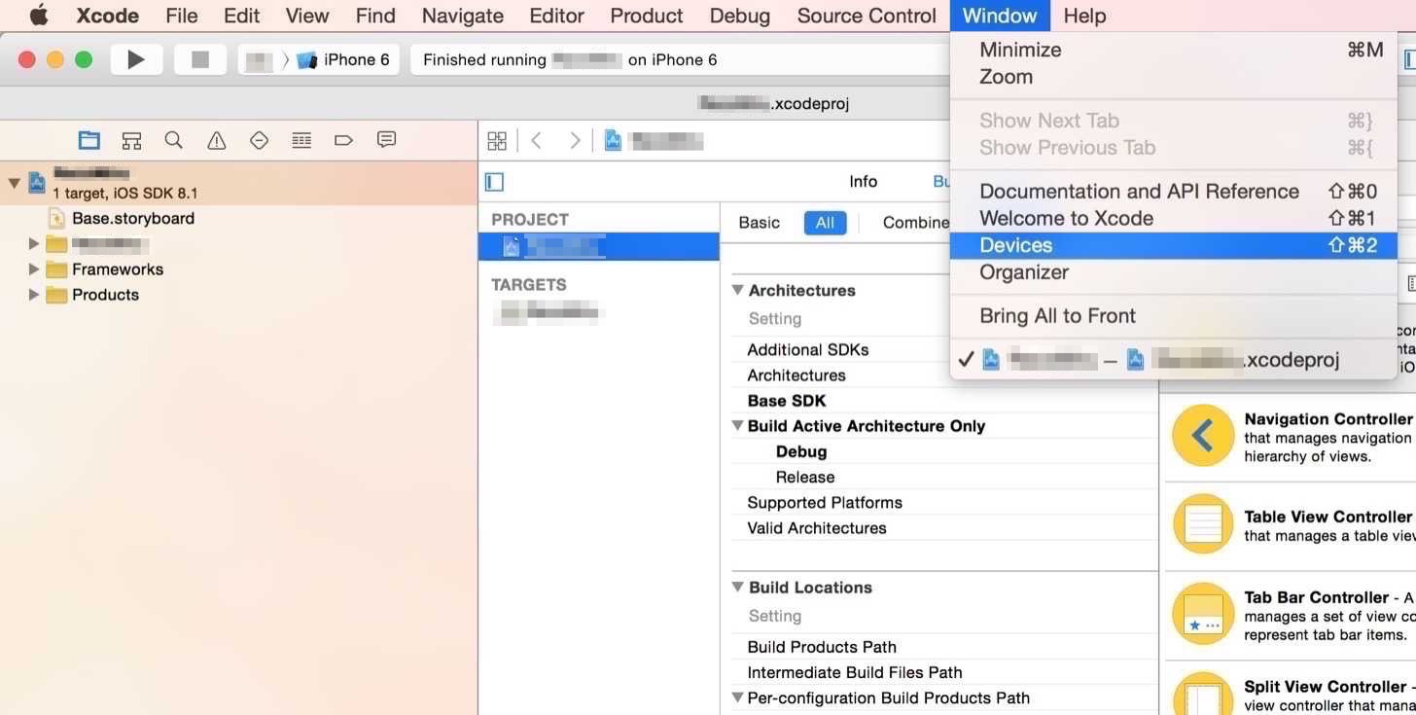Choose Organizer from the Window menu

[1174, 272]
